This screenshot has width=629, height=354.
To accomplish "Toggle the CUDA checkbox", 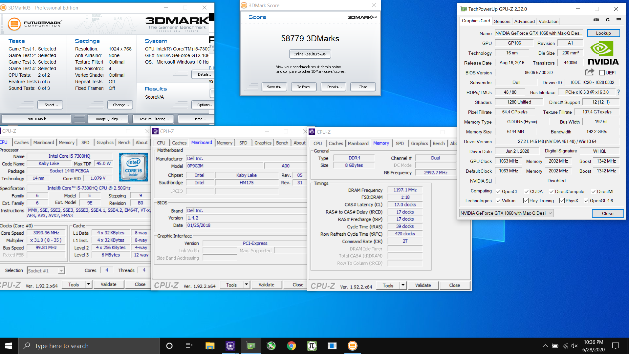I will pyautogui.click(x=527, y=191).
